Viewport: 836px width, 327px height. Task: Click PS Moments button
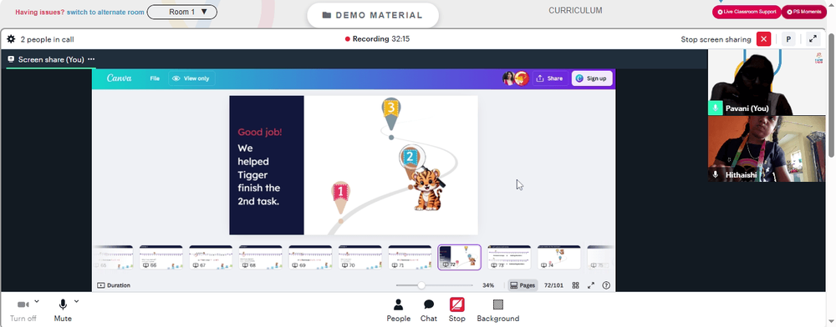[803, 12]
